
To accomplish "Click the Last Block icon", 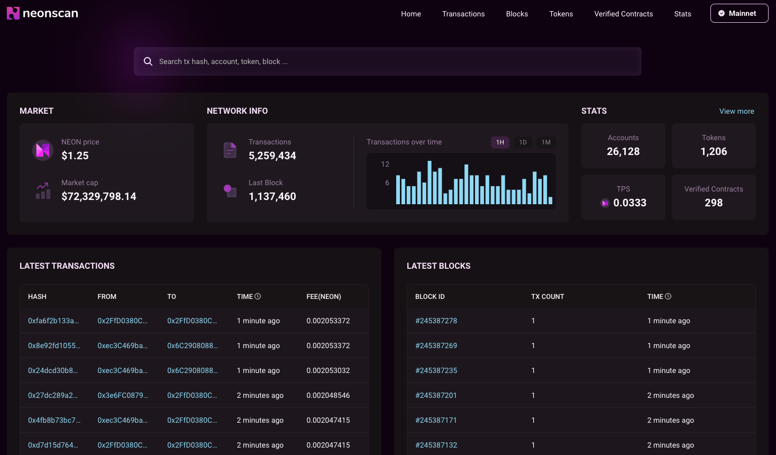I will (230, 191).
